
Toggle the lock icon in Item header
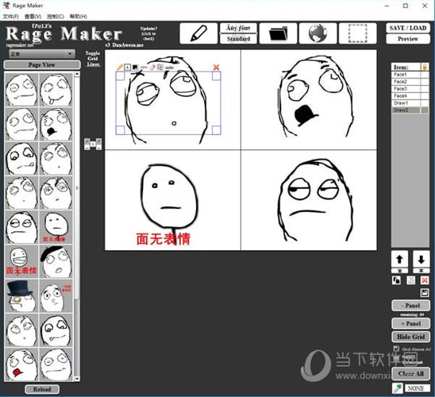(x=425, y=67)
